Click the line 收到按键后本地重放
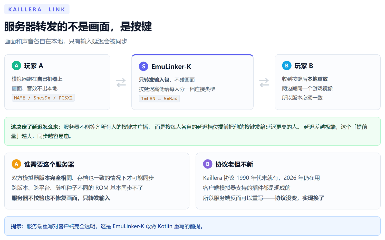The image size is (385, 240). [x=305, y=79]
